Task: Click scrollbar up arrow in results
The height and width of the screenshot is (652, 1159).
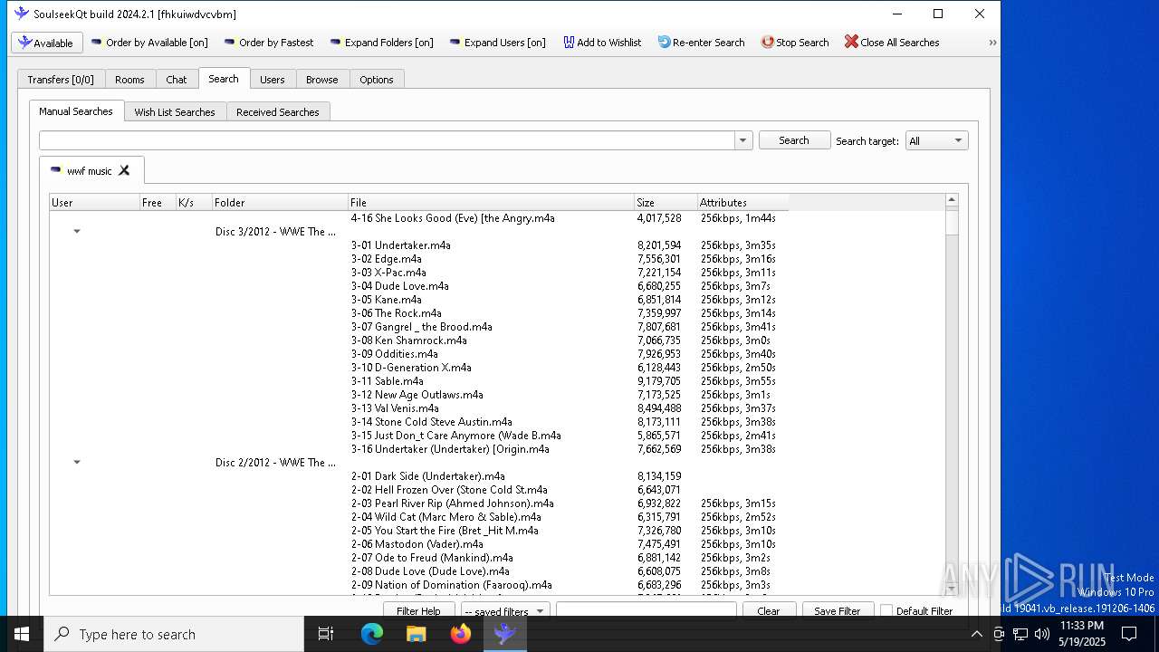Action: click(952, 200)
